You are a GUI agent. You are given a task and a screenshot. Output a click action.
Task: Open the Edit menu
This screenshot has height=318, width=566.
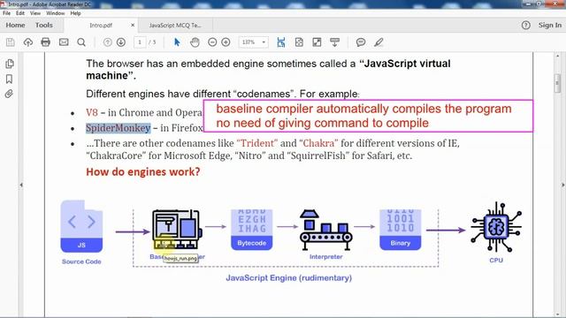20,13
